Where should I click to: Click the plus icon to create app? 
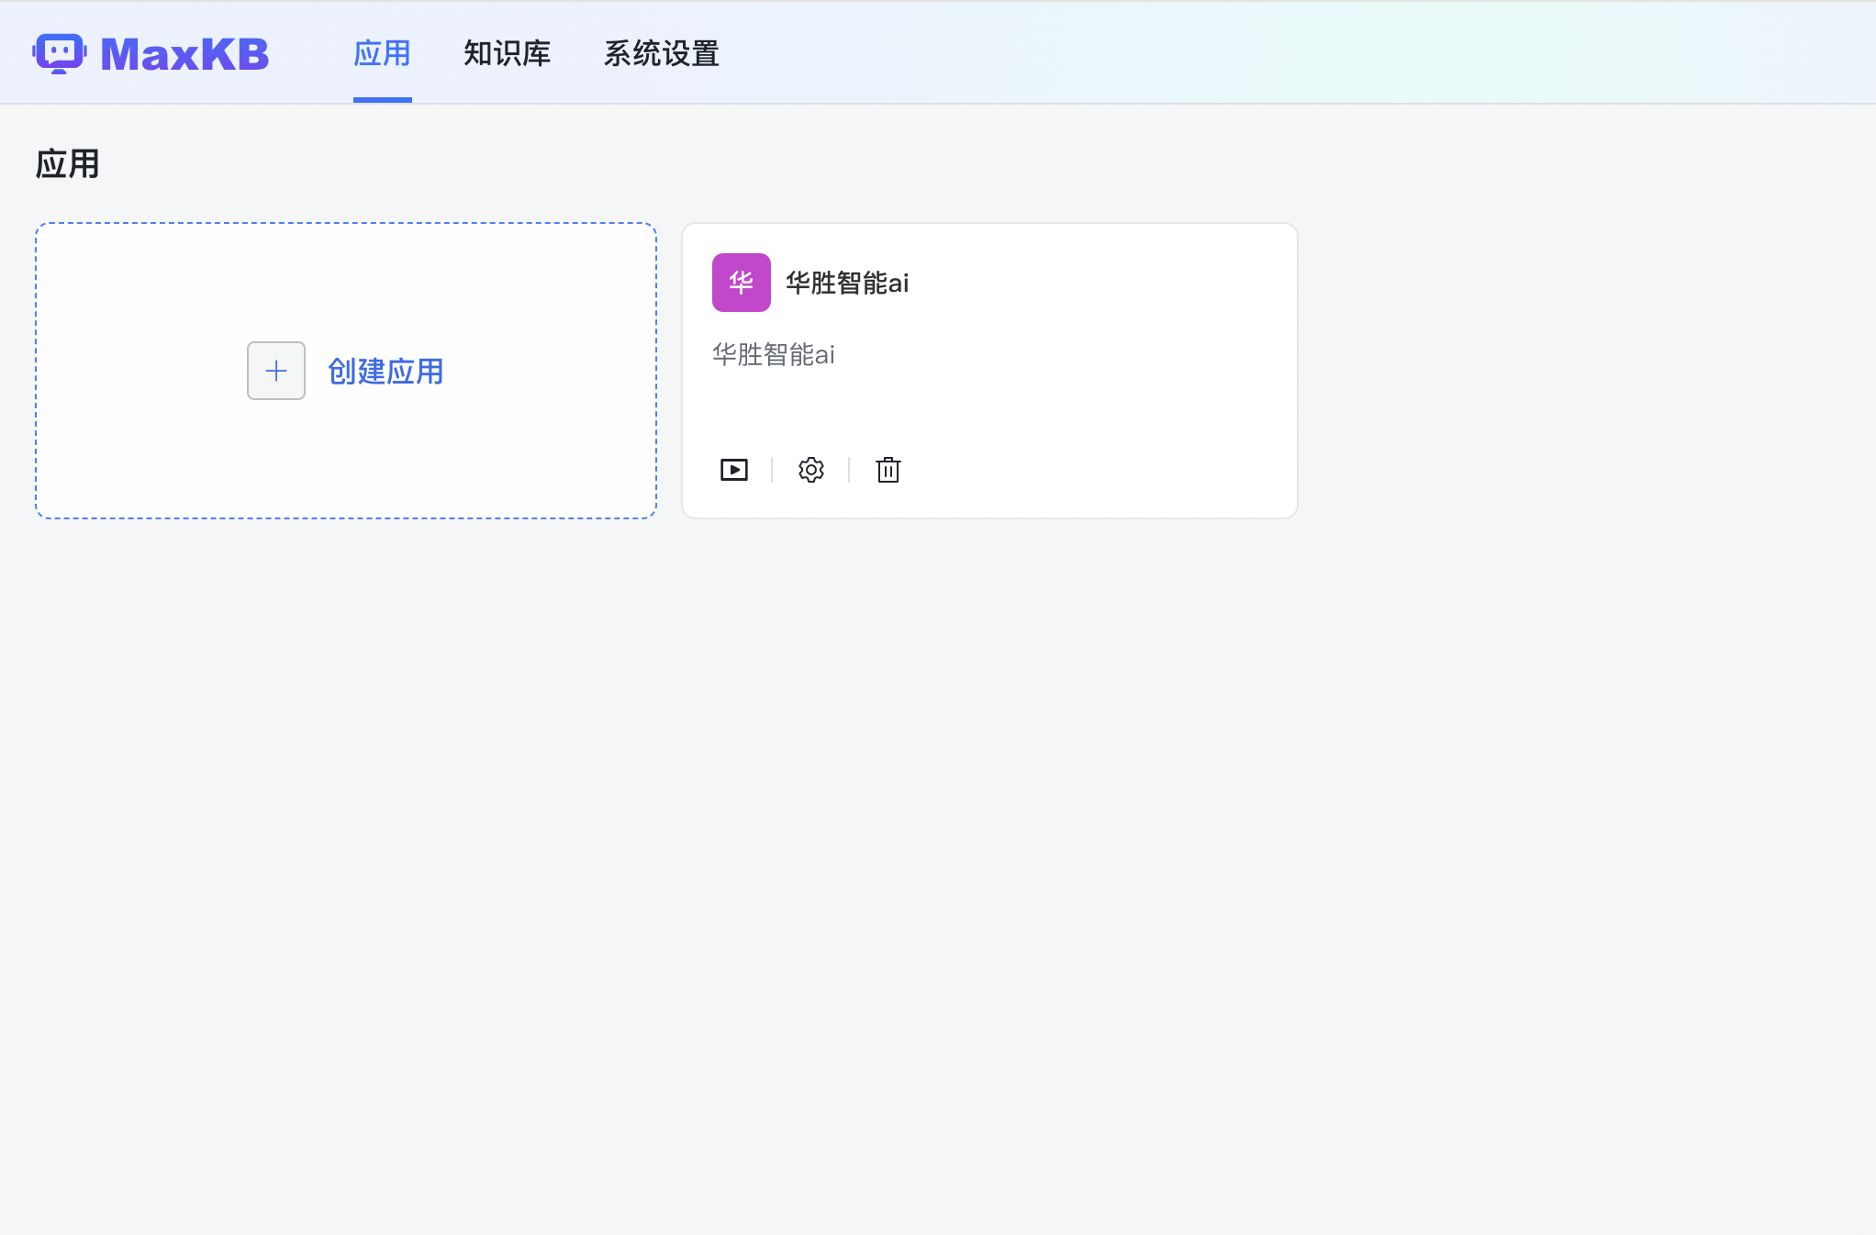[276, 371]
